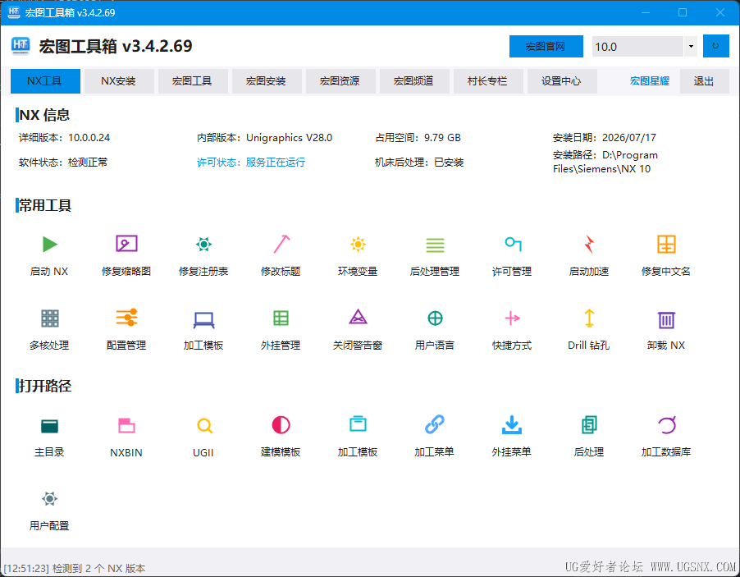Click the 安装路径 D:\Program Files text
This screenshot has width=740, height=577.
(x=605, y=162)
